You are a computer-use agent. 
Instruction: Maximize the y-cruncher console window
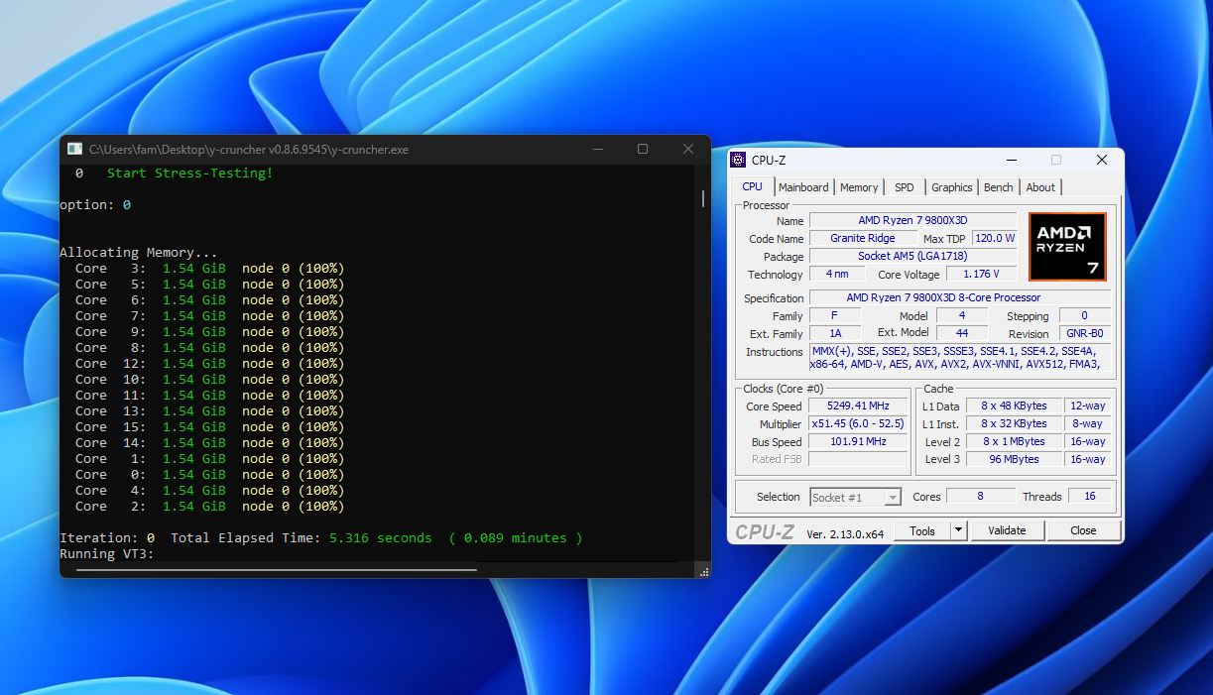643,149
